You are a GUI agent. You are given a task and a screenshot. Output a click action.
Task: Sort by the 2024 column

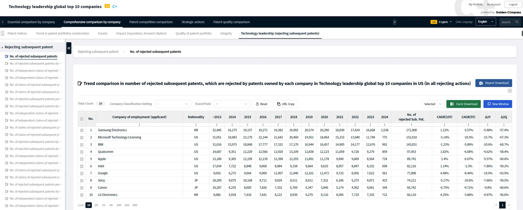(384, 125)
